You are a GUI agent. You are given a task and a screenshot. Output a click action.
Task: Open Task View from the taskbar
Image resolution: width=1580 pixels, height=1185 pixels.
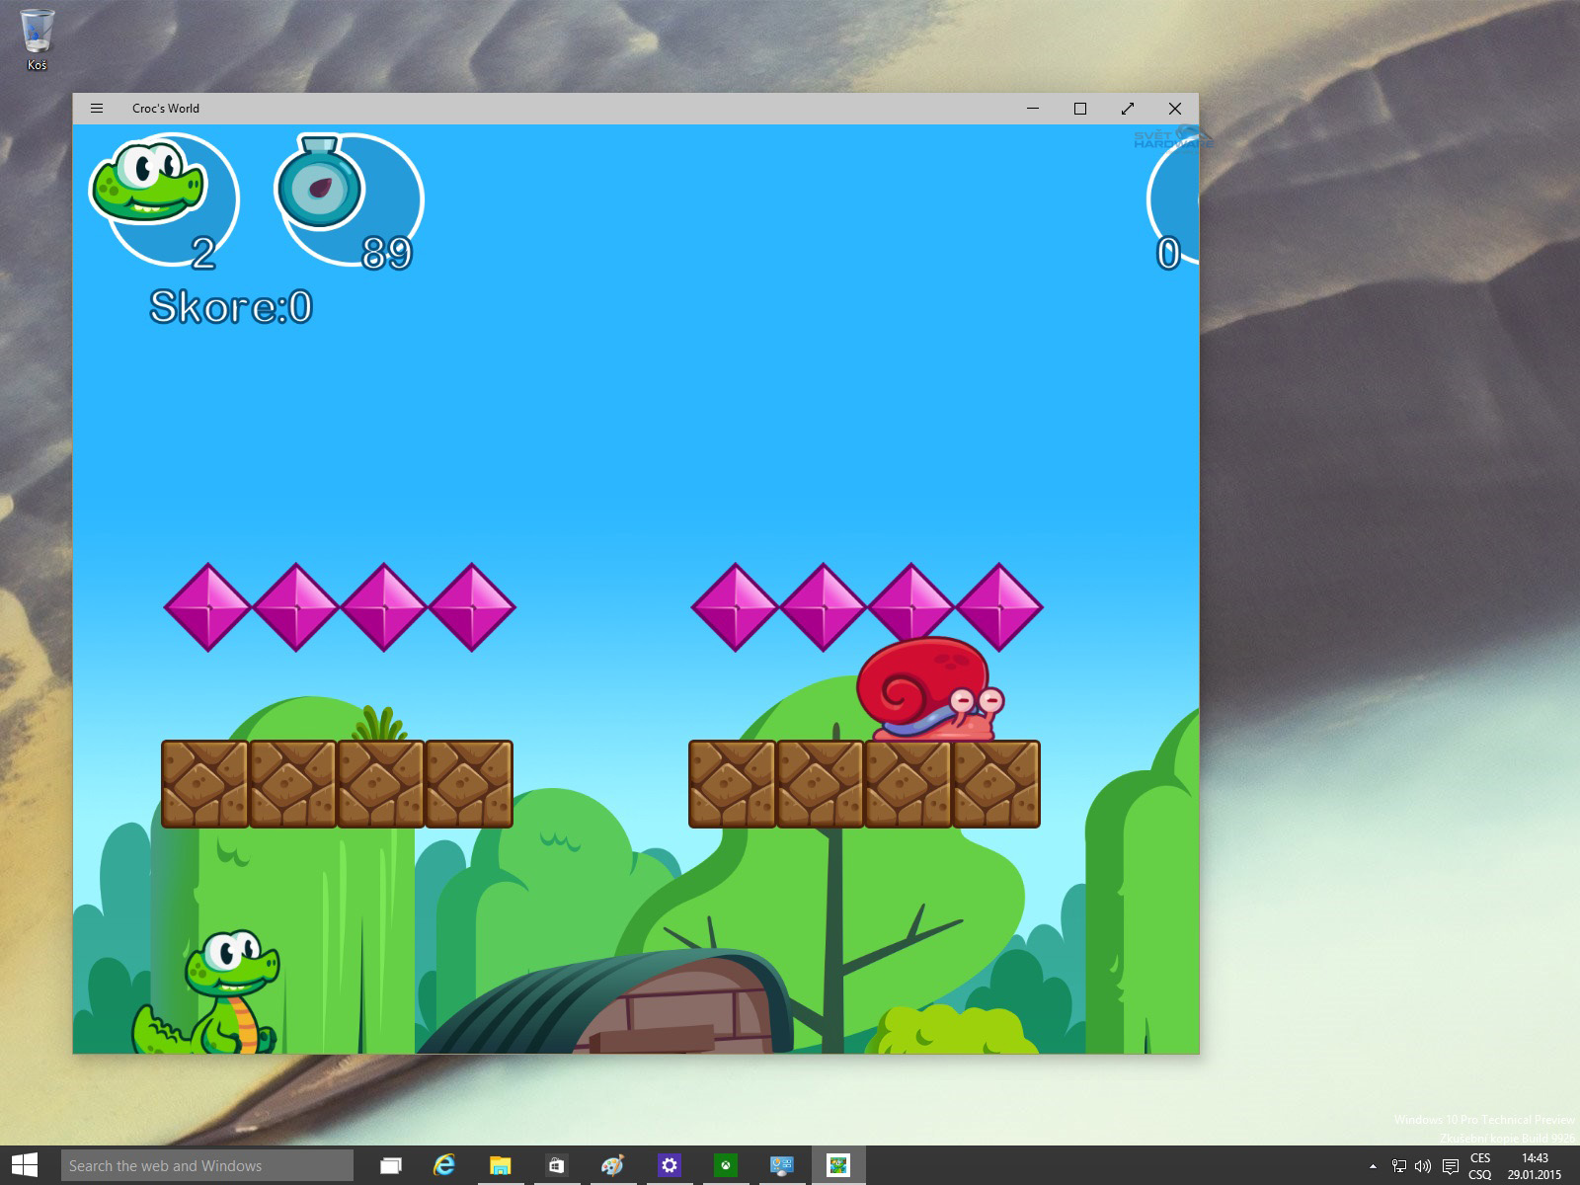[x=391, y=1165]
